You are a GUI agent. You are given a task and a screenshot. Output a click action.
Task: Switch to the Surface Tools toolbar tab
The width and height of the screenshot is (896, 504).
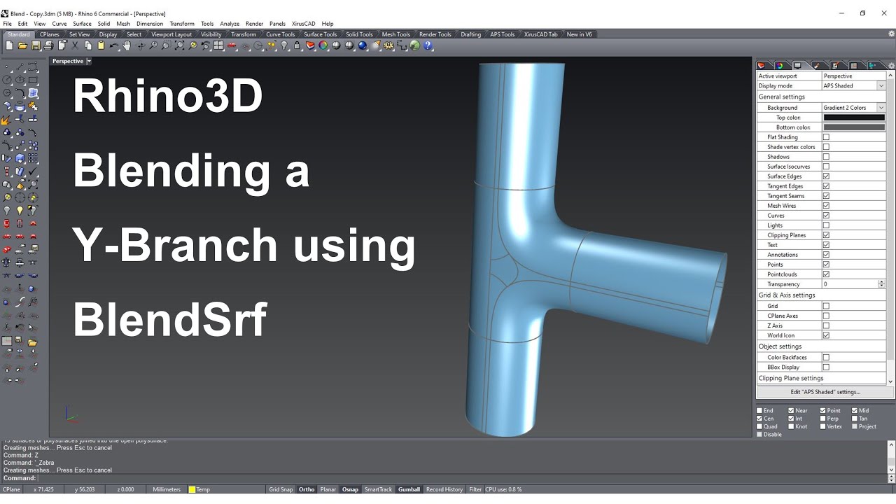click(320, 34)
